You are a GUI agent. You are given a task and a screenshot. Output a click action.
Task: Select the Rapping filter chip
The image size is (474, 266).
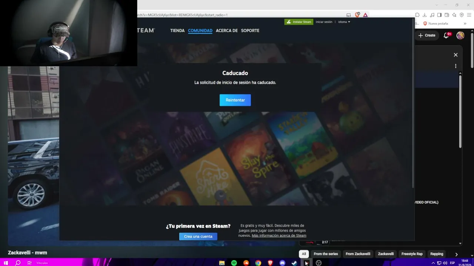437,254
